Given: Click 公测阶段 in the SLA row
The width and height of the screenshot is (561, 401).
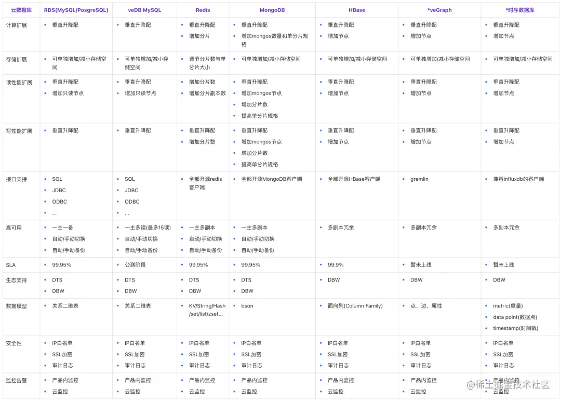Looking at the screenshot, I should pos(135,265).
